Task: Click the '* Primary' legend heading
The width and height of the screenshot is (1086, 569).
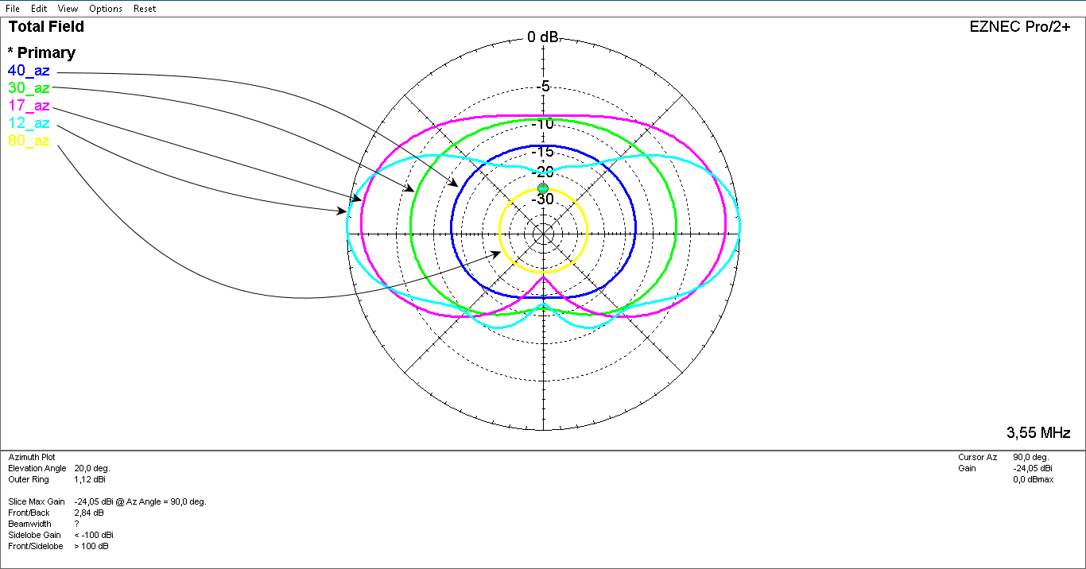Action: click(41, 53)
